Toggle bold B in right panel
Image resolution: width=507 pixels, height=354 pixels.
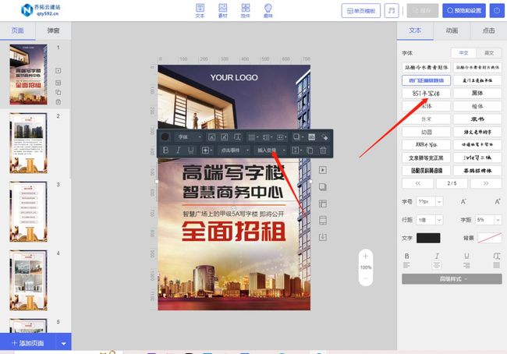pos(406,256)
